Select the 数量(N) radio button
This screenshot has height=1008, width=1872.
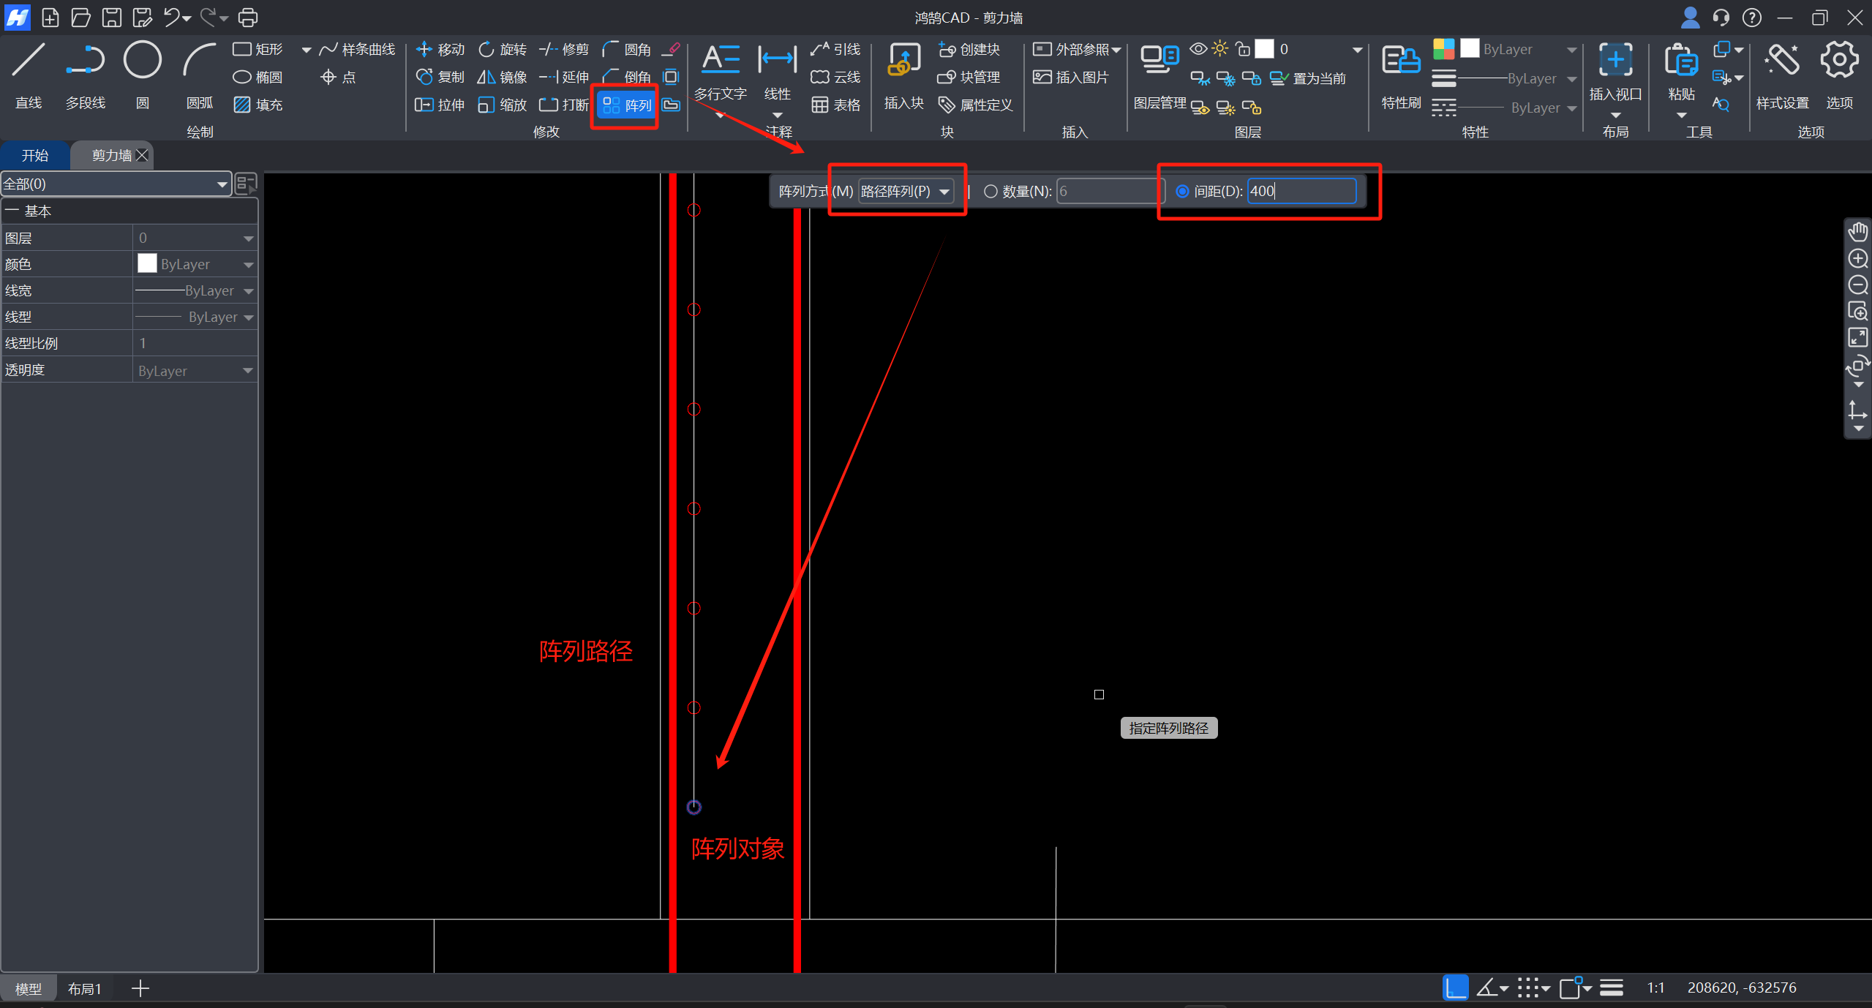click(990, 192)
